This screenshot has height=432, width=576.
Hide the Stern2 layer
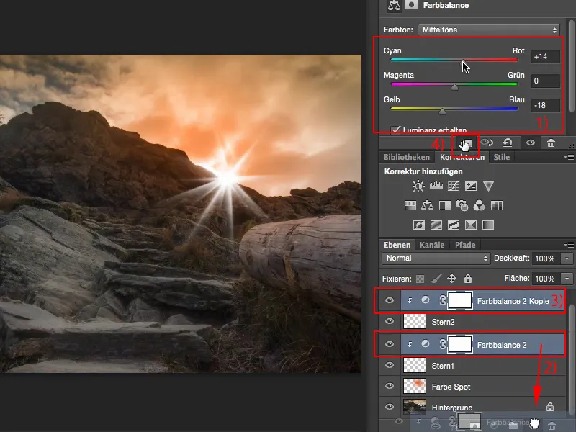pos(390,321)
